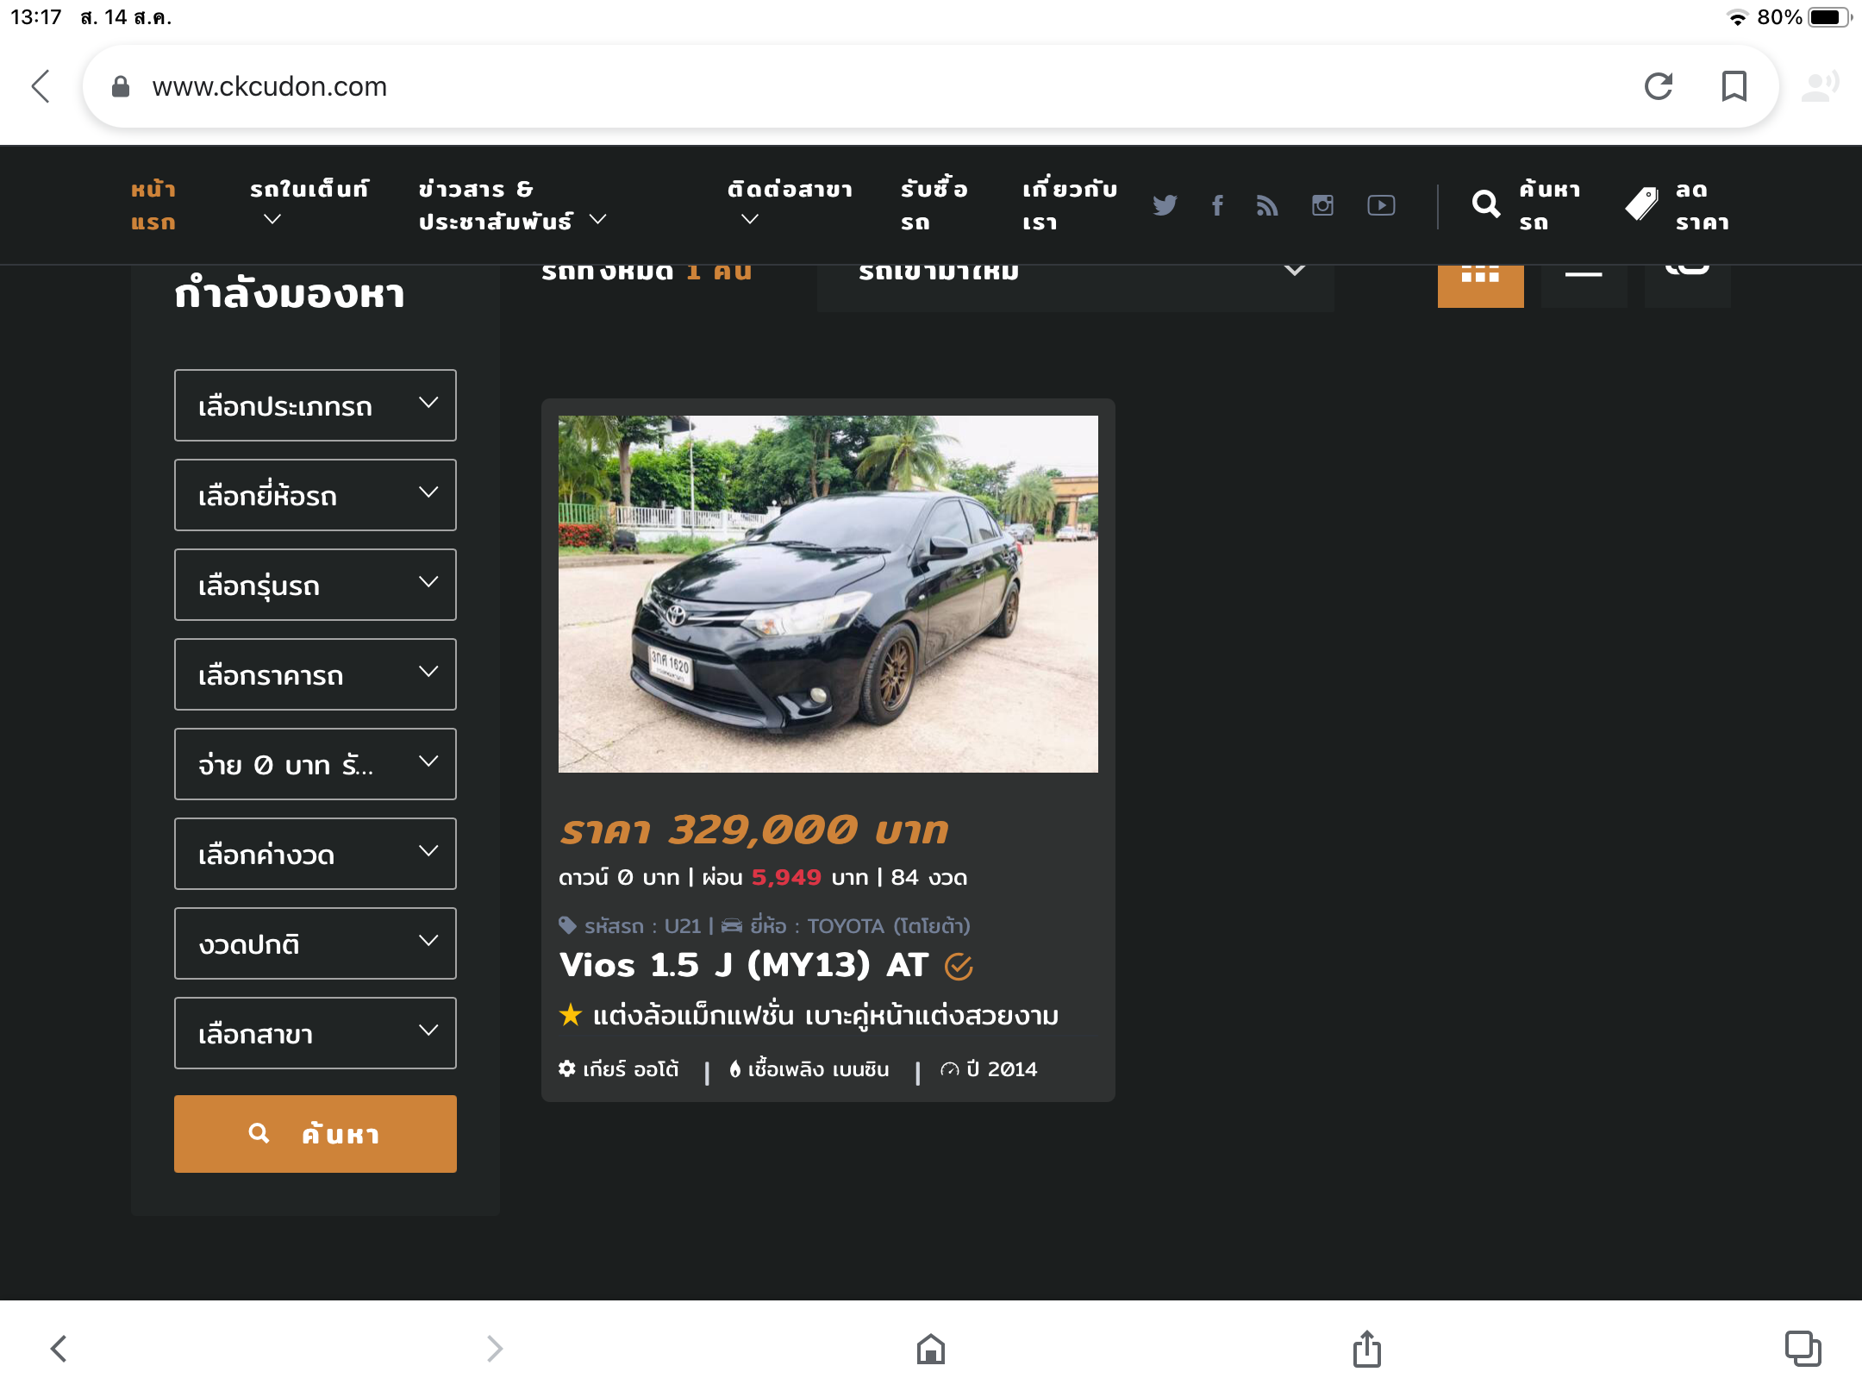Tap the bookmark icon in address bar

tap(1734, 86)
